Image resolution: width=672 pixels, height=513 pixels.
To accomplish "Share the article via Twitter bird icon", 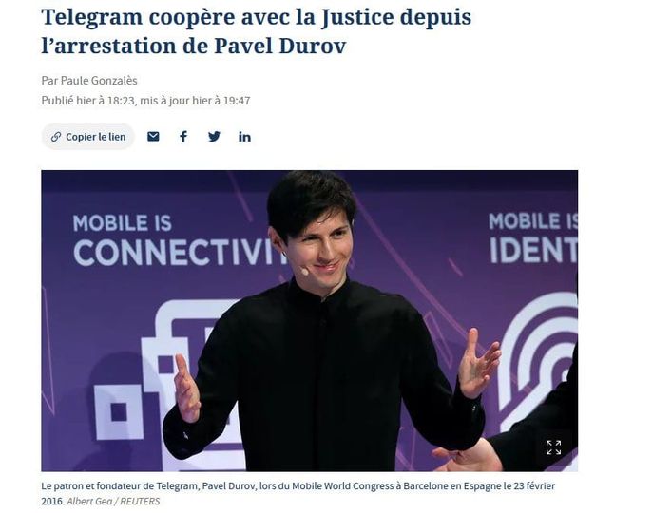I will (x=214, y=137).
